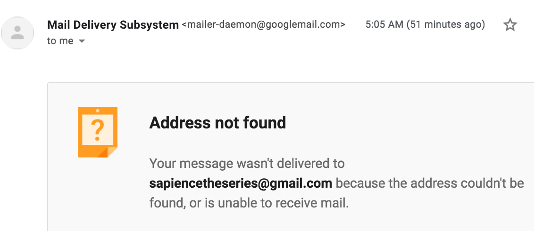This screenshot has width=534, height=231.
Task: Select the "Address not found" heading
Action: pyautogui.click(x=217, y=122)
